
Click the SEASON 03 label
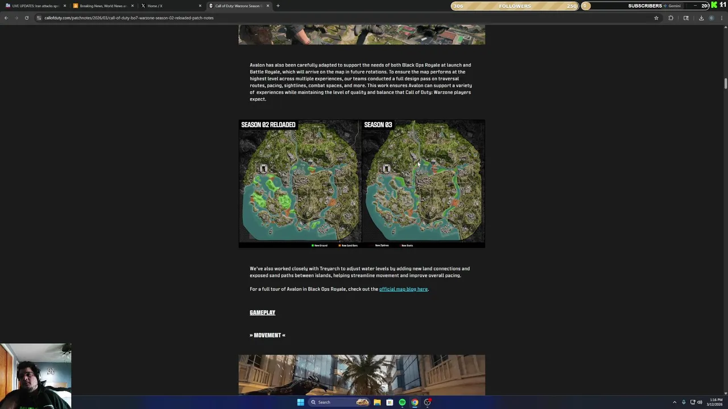pyautogui.click(x=378, y=124)
